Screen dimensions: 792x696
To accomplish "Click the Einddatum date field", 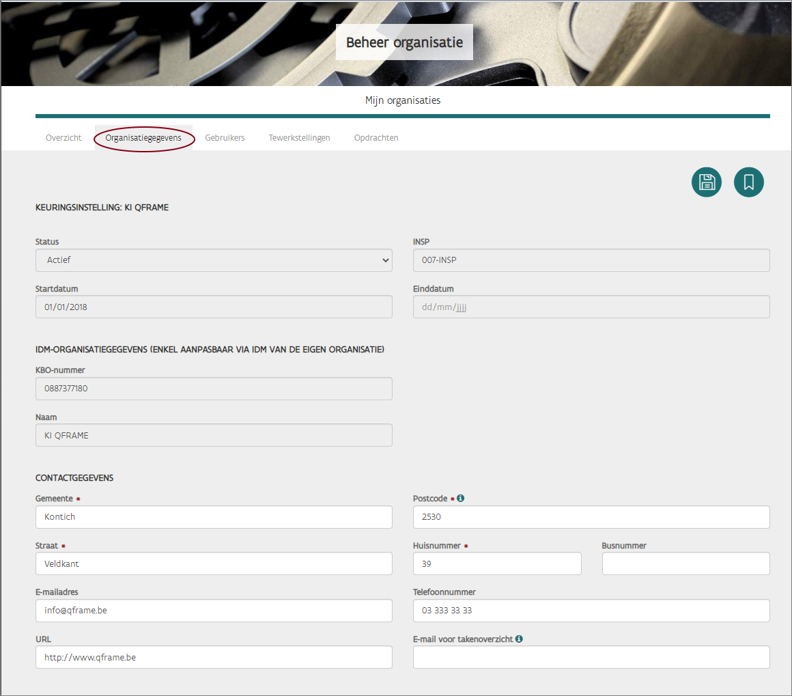I will point(591,307).
